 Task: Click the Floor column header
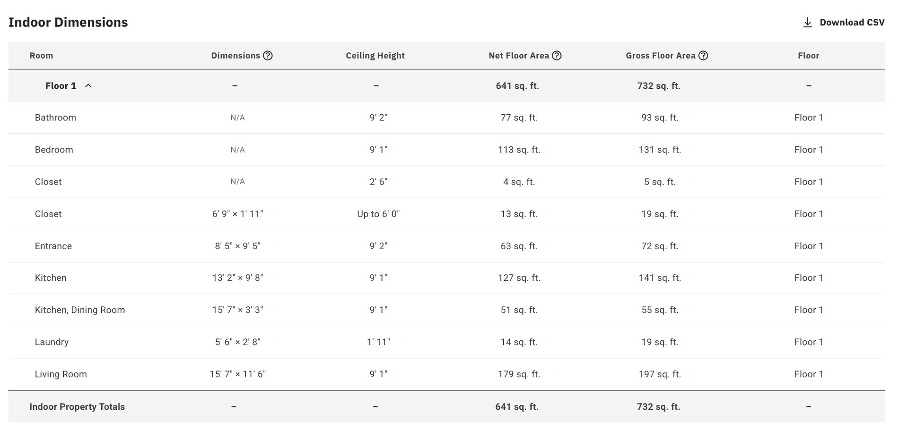point(809,56)
